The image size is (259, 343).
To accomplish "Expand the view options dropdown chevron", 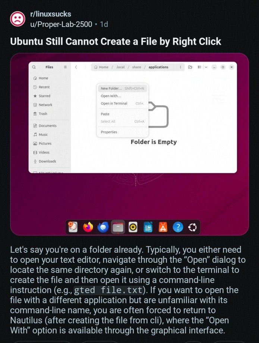I will click(x=206, y=67).
